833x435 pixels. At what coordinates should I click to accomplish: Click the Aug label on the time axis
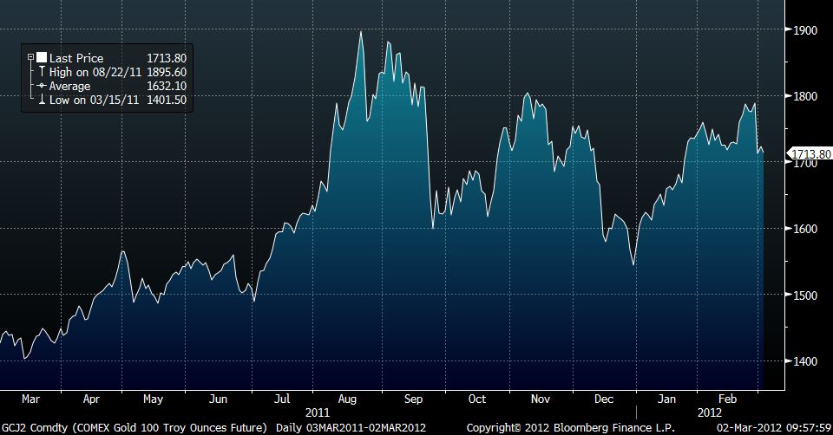coord(348,399)
